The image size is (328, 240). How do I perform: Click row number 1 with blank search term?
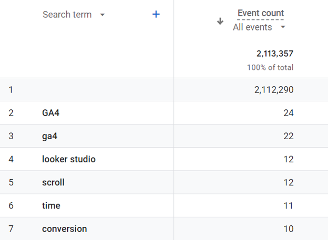11,90
